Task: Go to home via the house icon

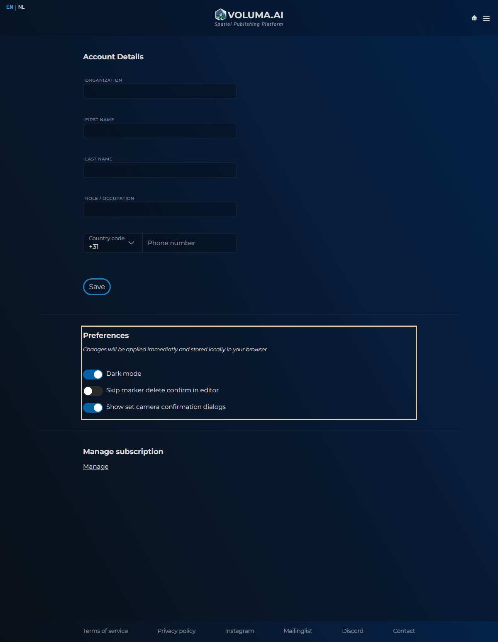Action: click(474, 18)
